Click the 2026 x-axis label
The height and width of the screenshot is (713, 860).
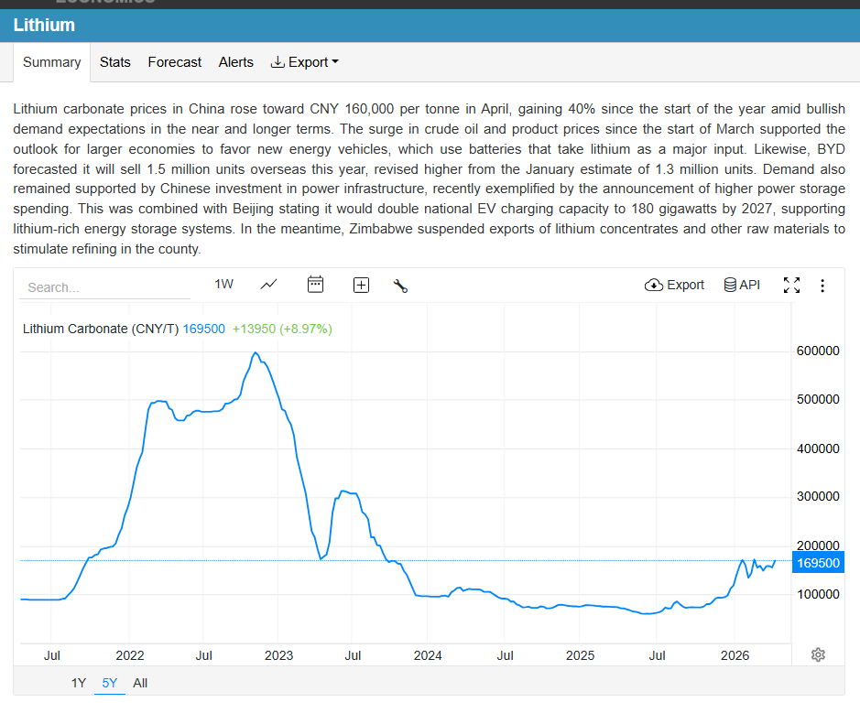735,655
